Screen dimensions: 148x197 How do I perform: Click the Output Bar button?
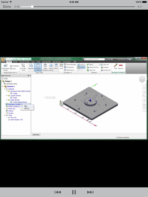[x=36, y=135]
